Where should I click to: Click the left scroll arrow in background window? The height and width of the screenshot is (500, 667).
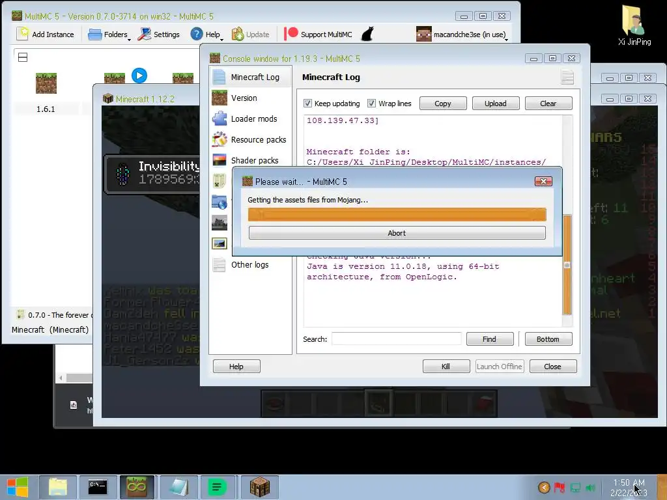click(x=61, y=378)
